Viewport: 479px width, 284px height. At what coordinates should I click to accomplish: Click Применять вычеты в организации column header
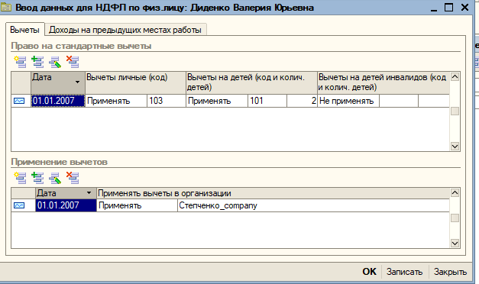[273, 193]
